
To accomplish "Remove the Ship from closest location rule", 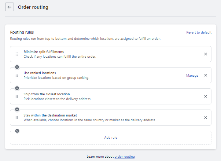I will (205, 96).
